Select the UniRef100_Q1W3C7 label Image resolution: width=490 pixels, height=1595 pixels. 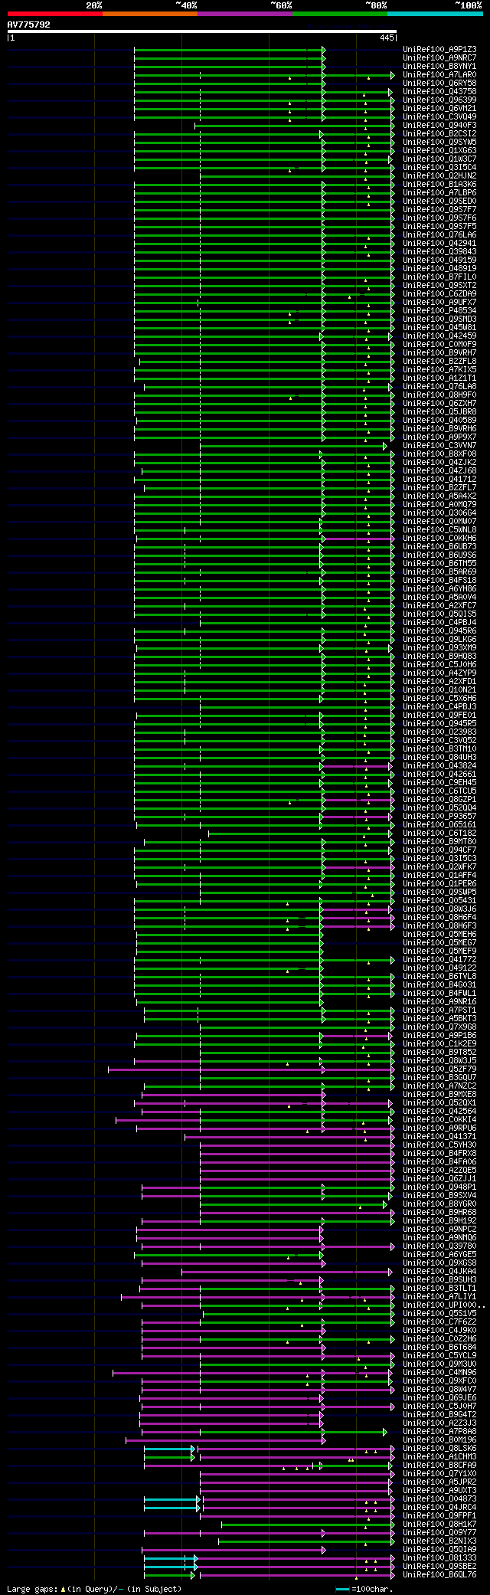(439, 159)
